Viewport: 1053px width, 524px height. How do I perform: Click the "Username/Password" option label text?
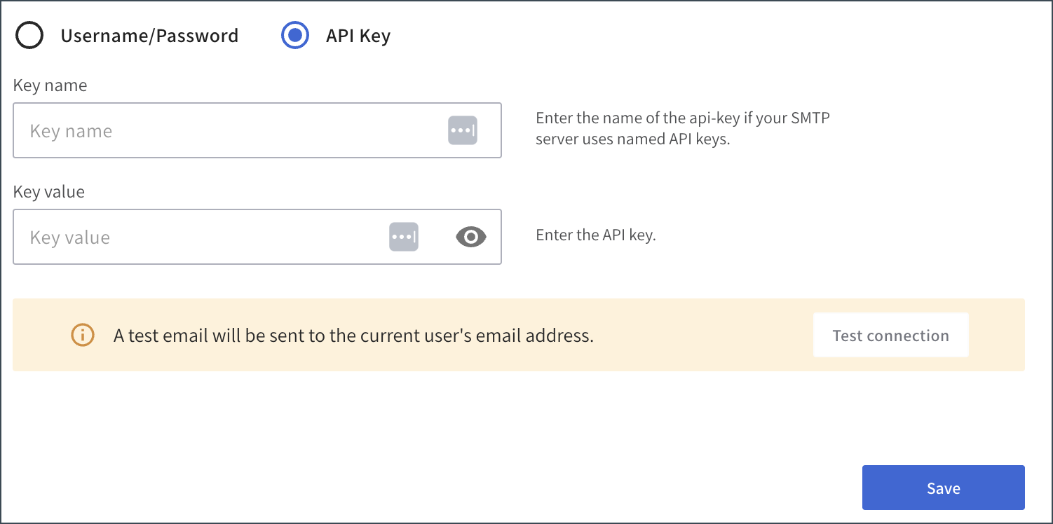click(149, 36)
